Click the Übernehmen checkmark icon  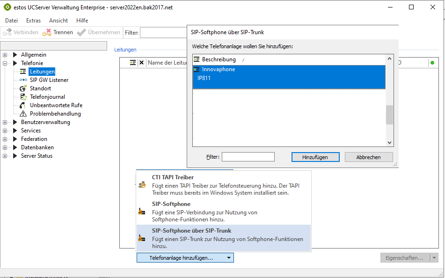tap(81, 33)
